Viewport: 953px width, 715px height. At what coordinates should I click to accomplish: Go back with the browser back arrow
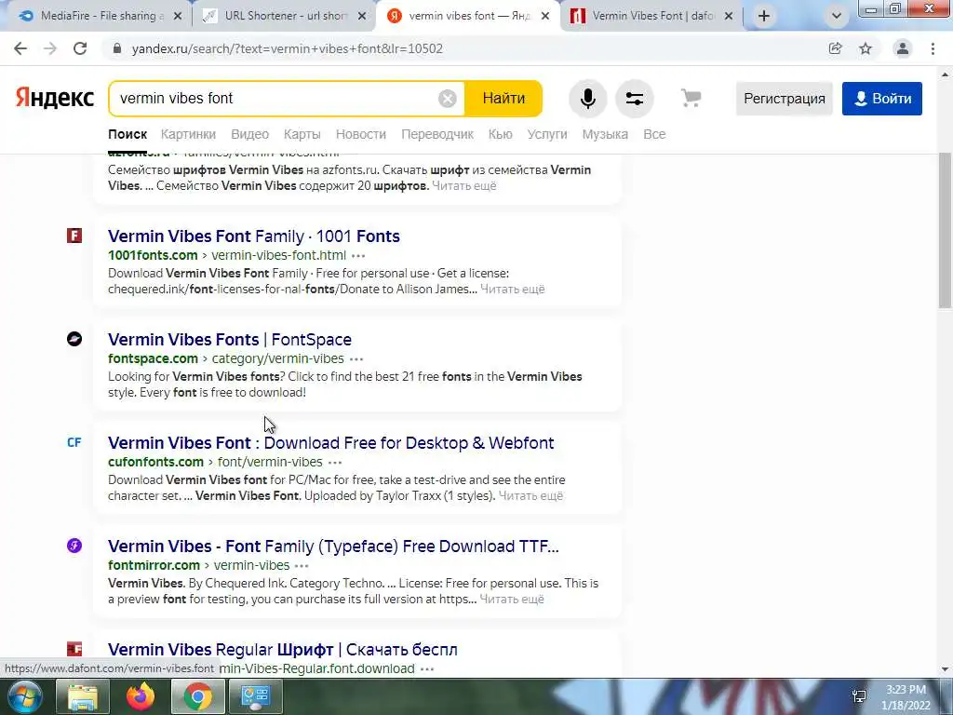20,48
